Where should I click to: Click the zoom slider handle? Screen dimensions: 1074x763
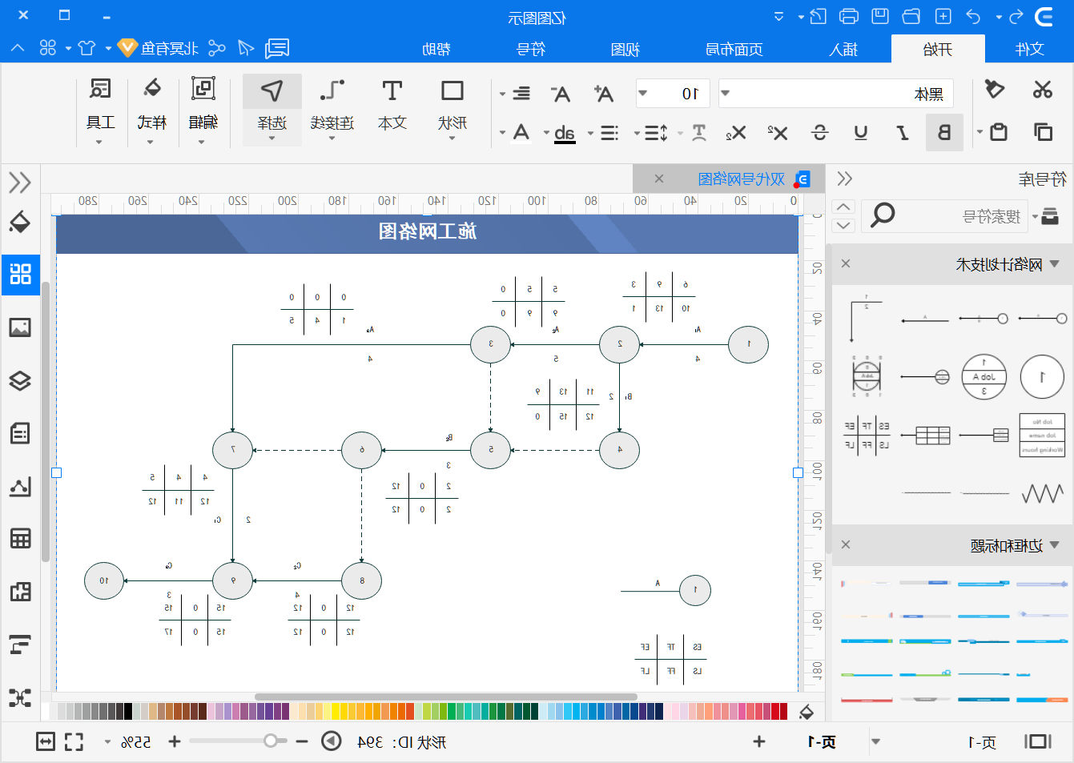coord(271,741)
